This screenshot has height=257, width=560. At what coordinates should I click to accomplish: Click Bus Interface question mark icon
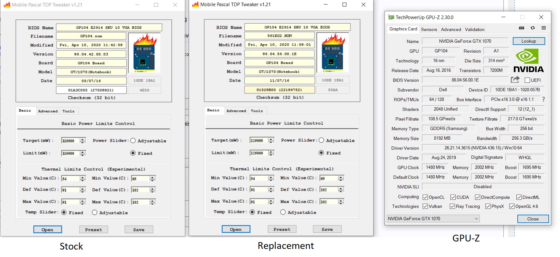(x=543, y=99)
